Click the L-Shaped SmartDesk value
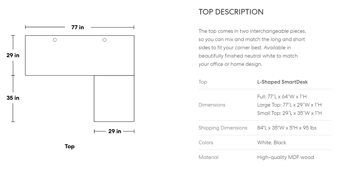338x169 pixels. [x=282, y=82]
